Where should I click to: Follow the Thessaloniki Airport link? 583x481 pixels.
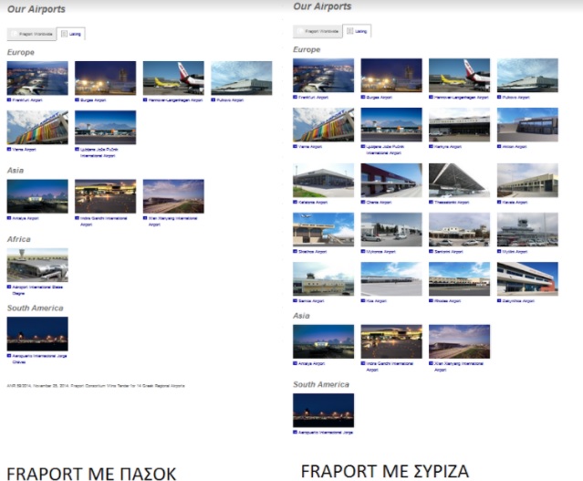(x=452, y=203)
